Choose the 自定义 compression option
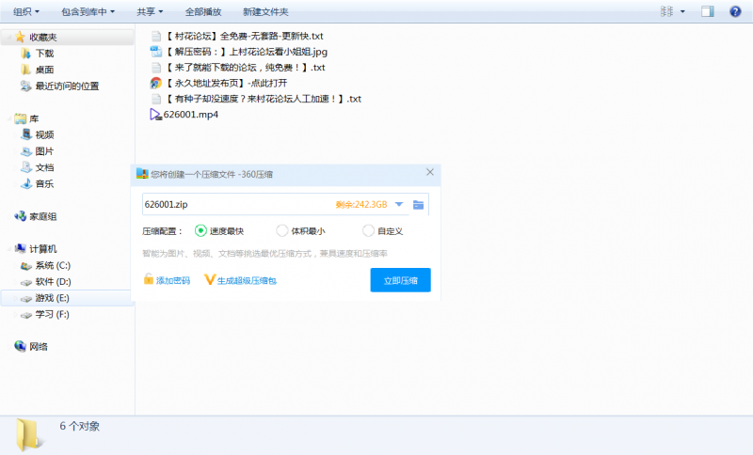Image resolution: width=753 pixels, height=455 pixels. pos(369,230)
